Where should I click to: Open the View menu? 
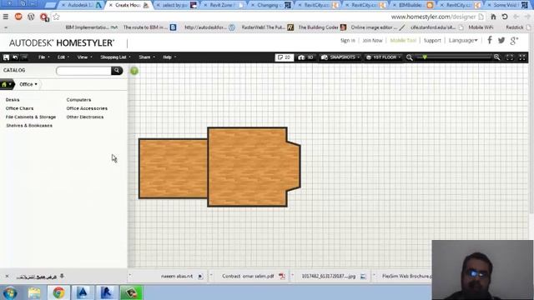coord(84,57)
